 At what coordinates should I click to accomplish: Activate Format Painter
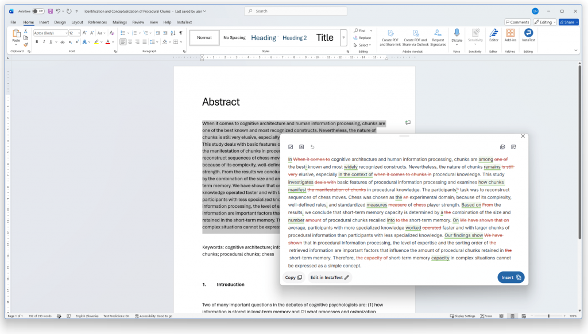(x=25, y=45)
